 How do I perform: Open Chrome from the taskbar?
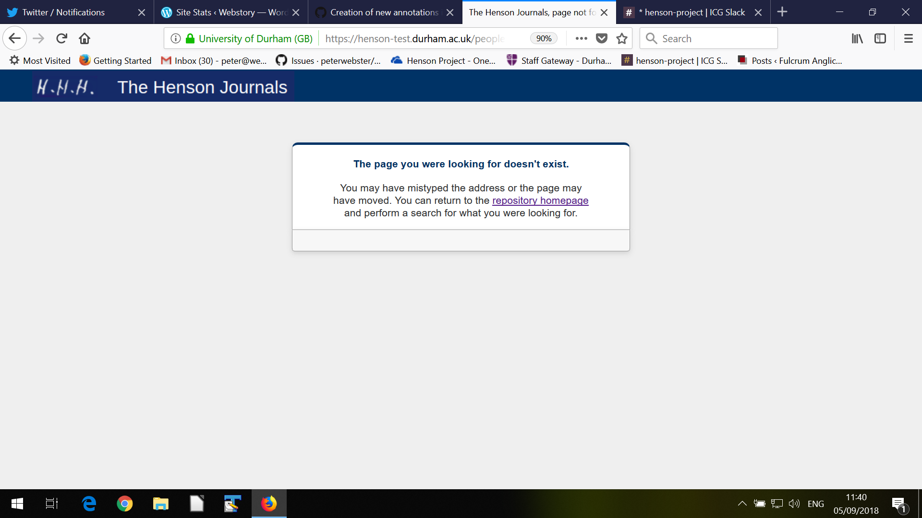click(125, 504)
